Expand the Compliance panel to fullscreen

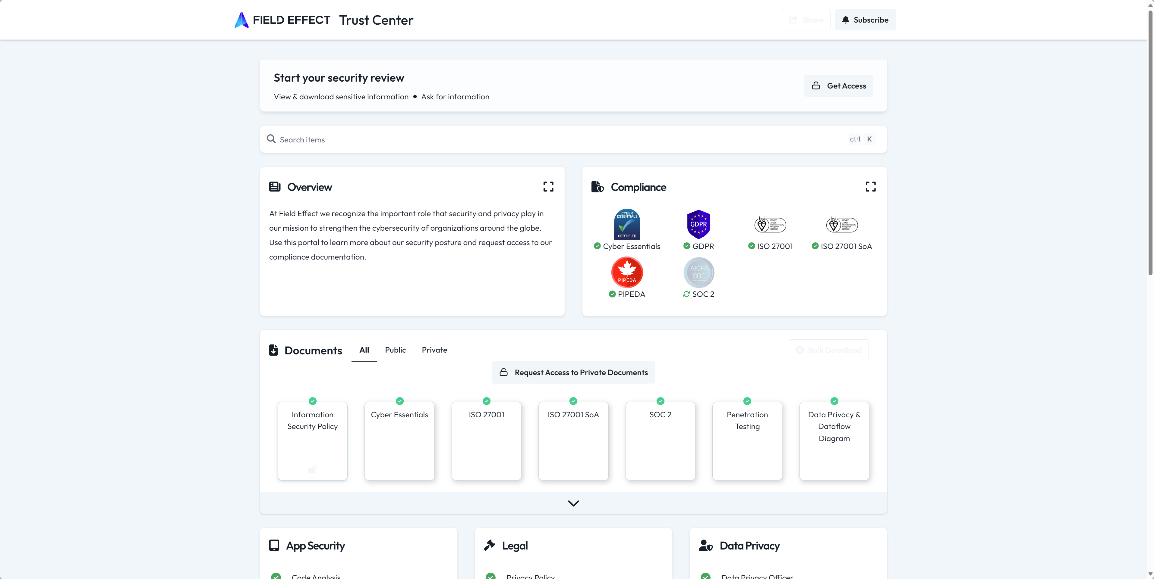870,187
